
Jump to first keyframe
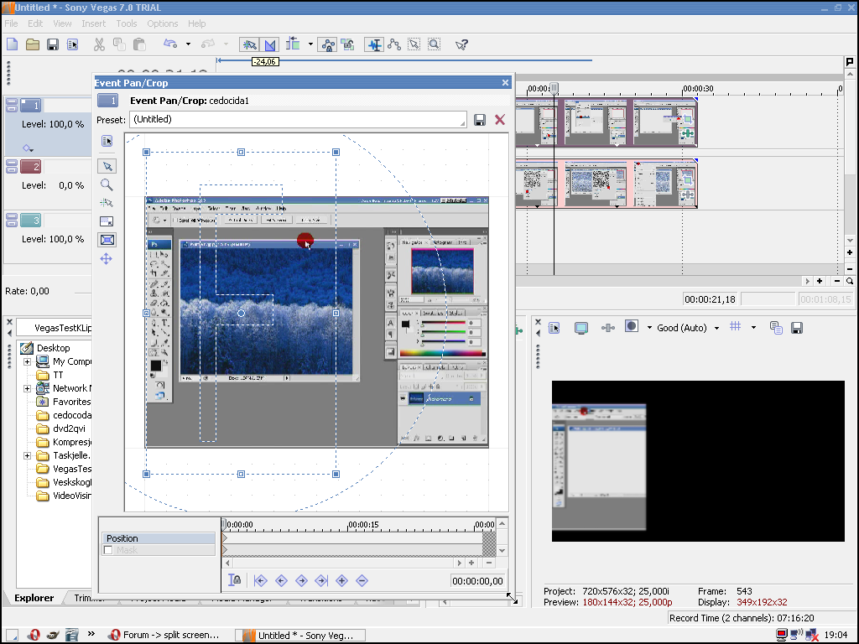261,580
